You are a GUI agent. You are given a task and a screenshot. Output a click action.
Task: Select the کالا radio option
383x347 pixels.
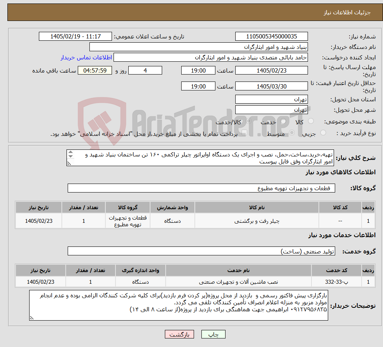pos(311,121)
